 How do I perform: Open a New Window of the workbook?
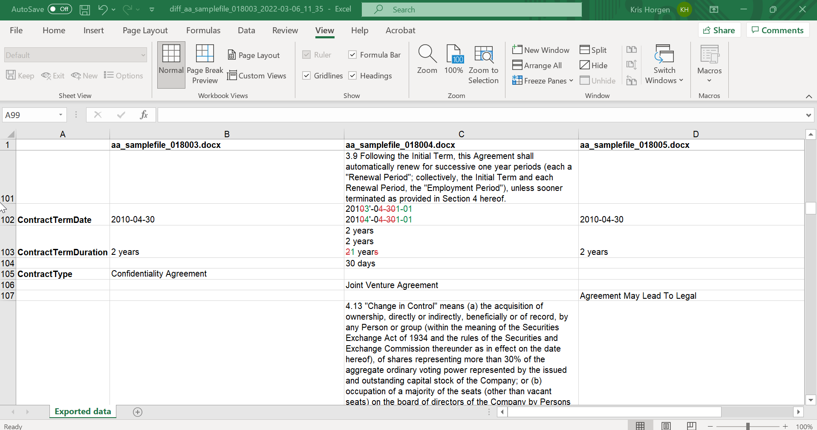541,50
